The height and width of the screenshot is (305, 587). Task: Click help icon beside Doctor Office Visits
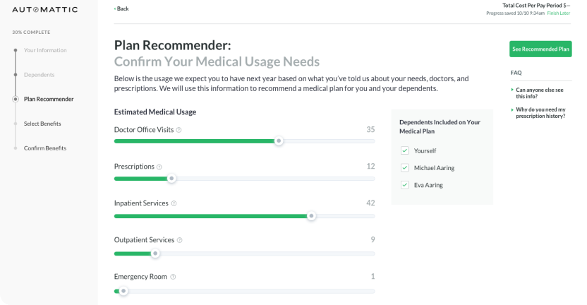178,130
